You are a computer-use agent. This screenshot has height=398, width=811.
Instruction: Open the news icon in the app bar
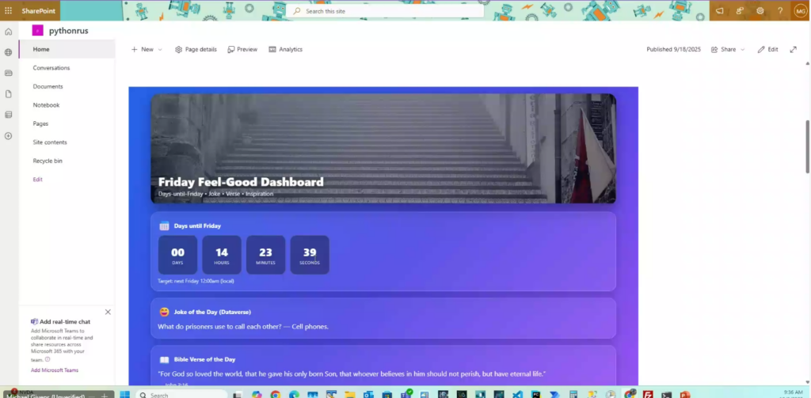(8, 73)
